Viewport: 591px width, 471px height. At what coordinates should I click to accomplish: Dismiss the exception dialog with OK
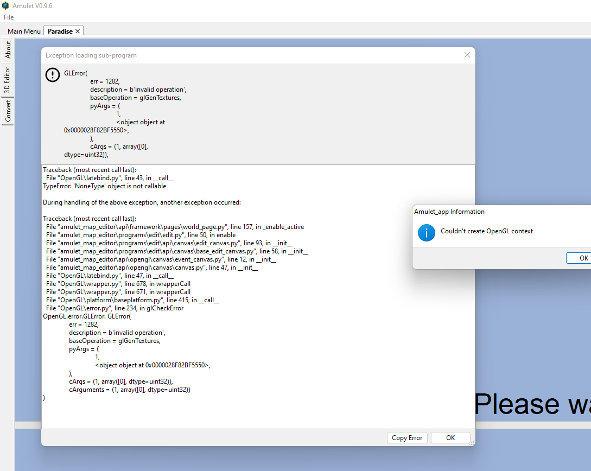click(x=450, y=437)
